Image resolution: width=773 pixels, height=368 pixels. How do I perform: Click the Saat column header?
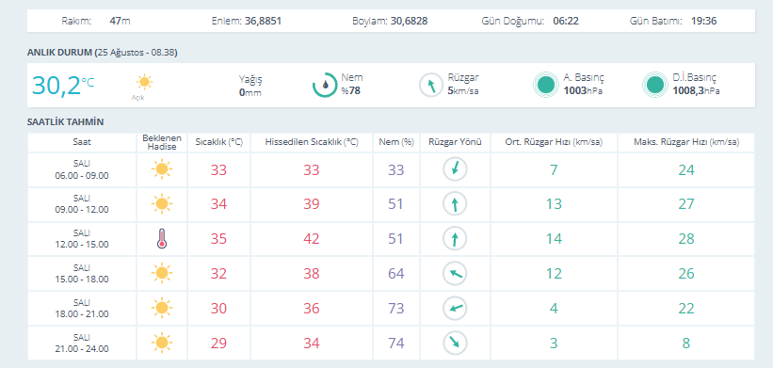pyautogui.click(x=82, y=142)
